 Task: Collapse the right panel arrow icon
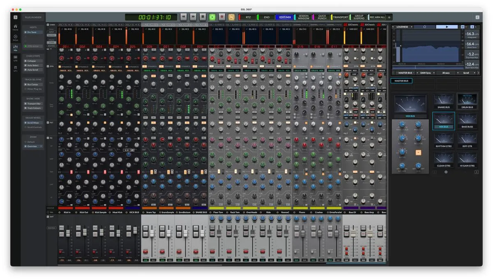pos(477,17)
